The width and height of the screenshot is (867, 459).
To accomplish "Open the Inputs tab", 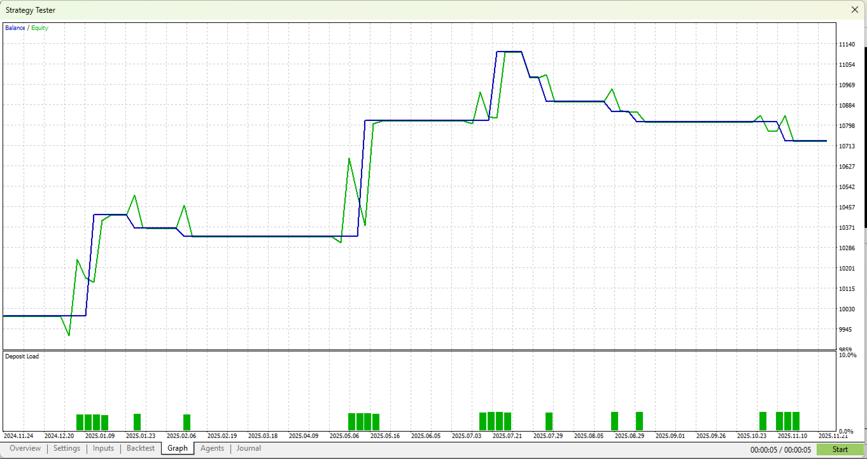I will coord(104,448).
